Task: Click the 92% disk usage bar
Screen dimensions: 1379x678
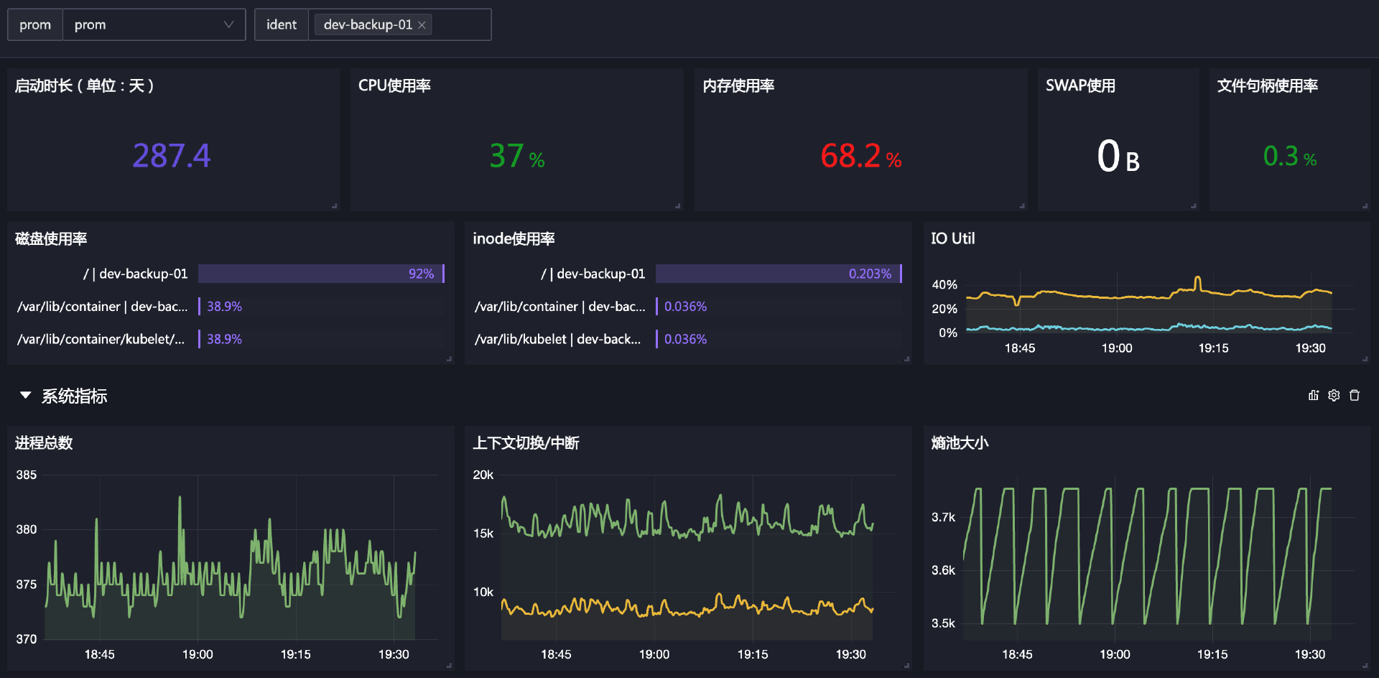Action: (321, 274)
